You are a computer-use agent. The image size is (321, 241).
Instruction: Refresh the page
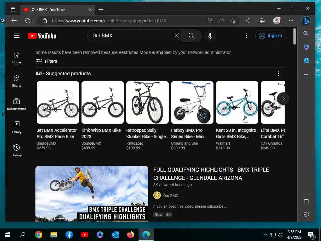28,21
